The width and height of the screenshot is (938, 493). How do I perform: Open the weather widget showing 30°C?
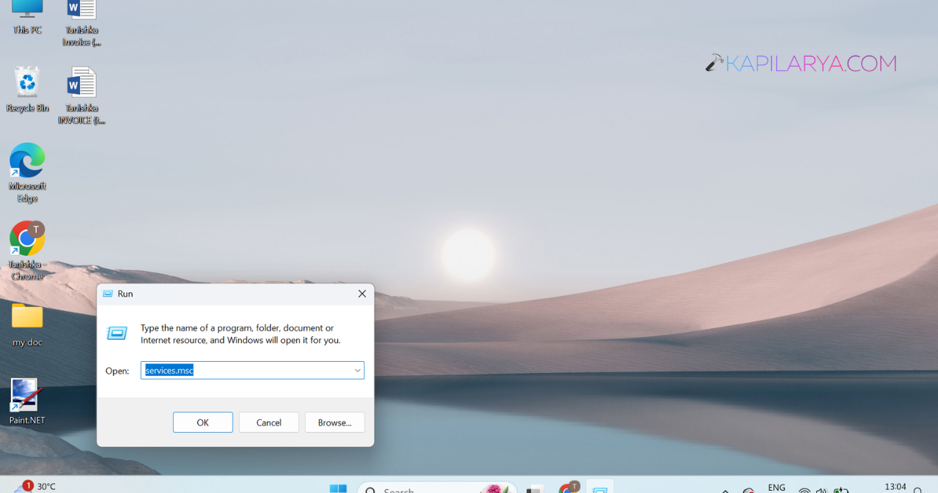(x=36, y=486)
